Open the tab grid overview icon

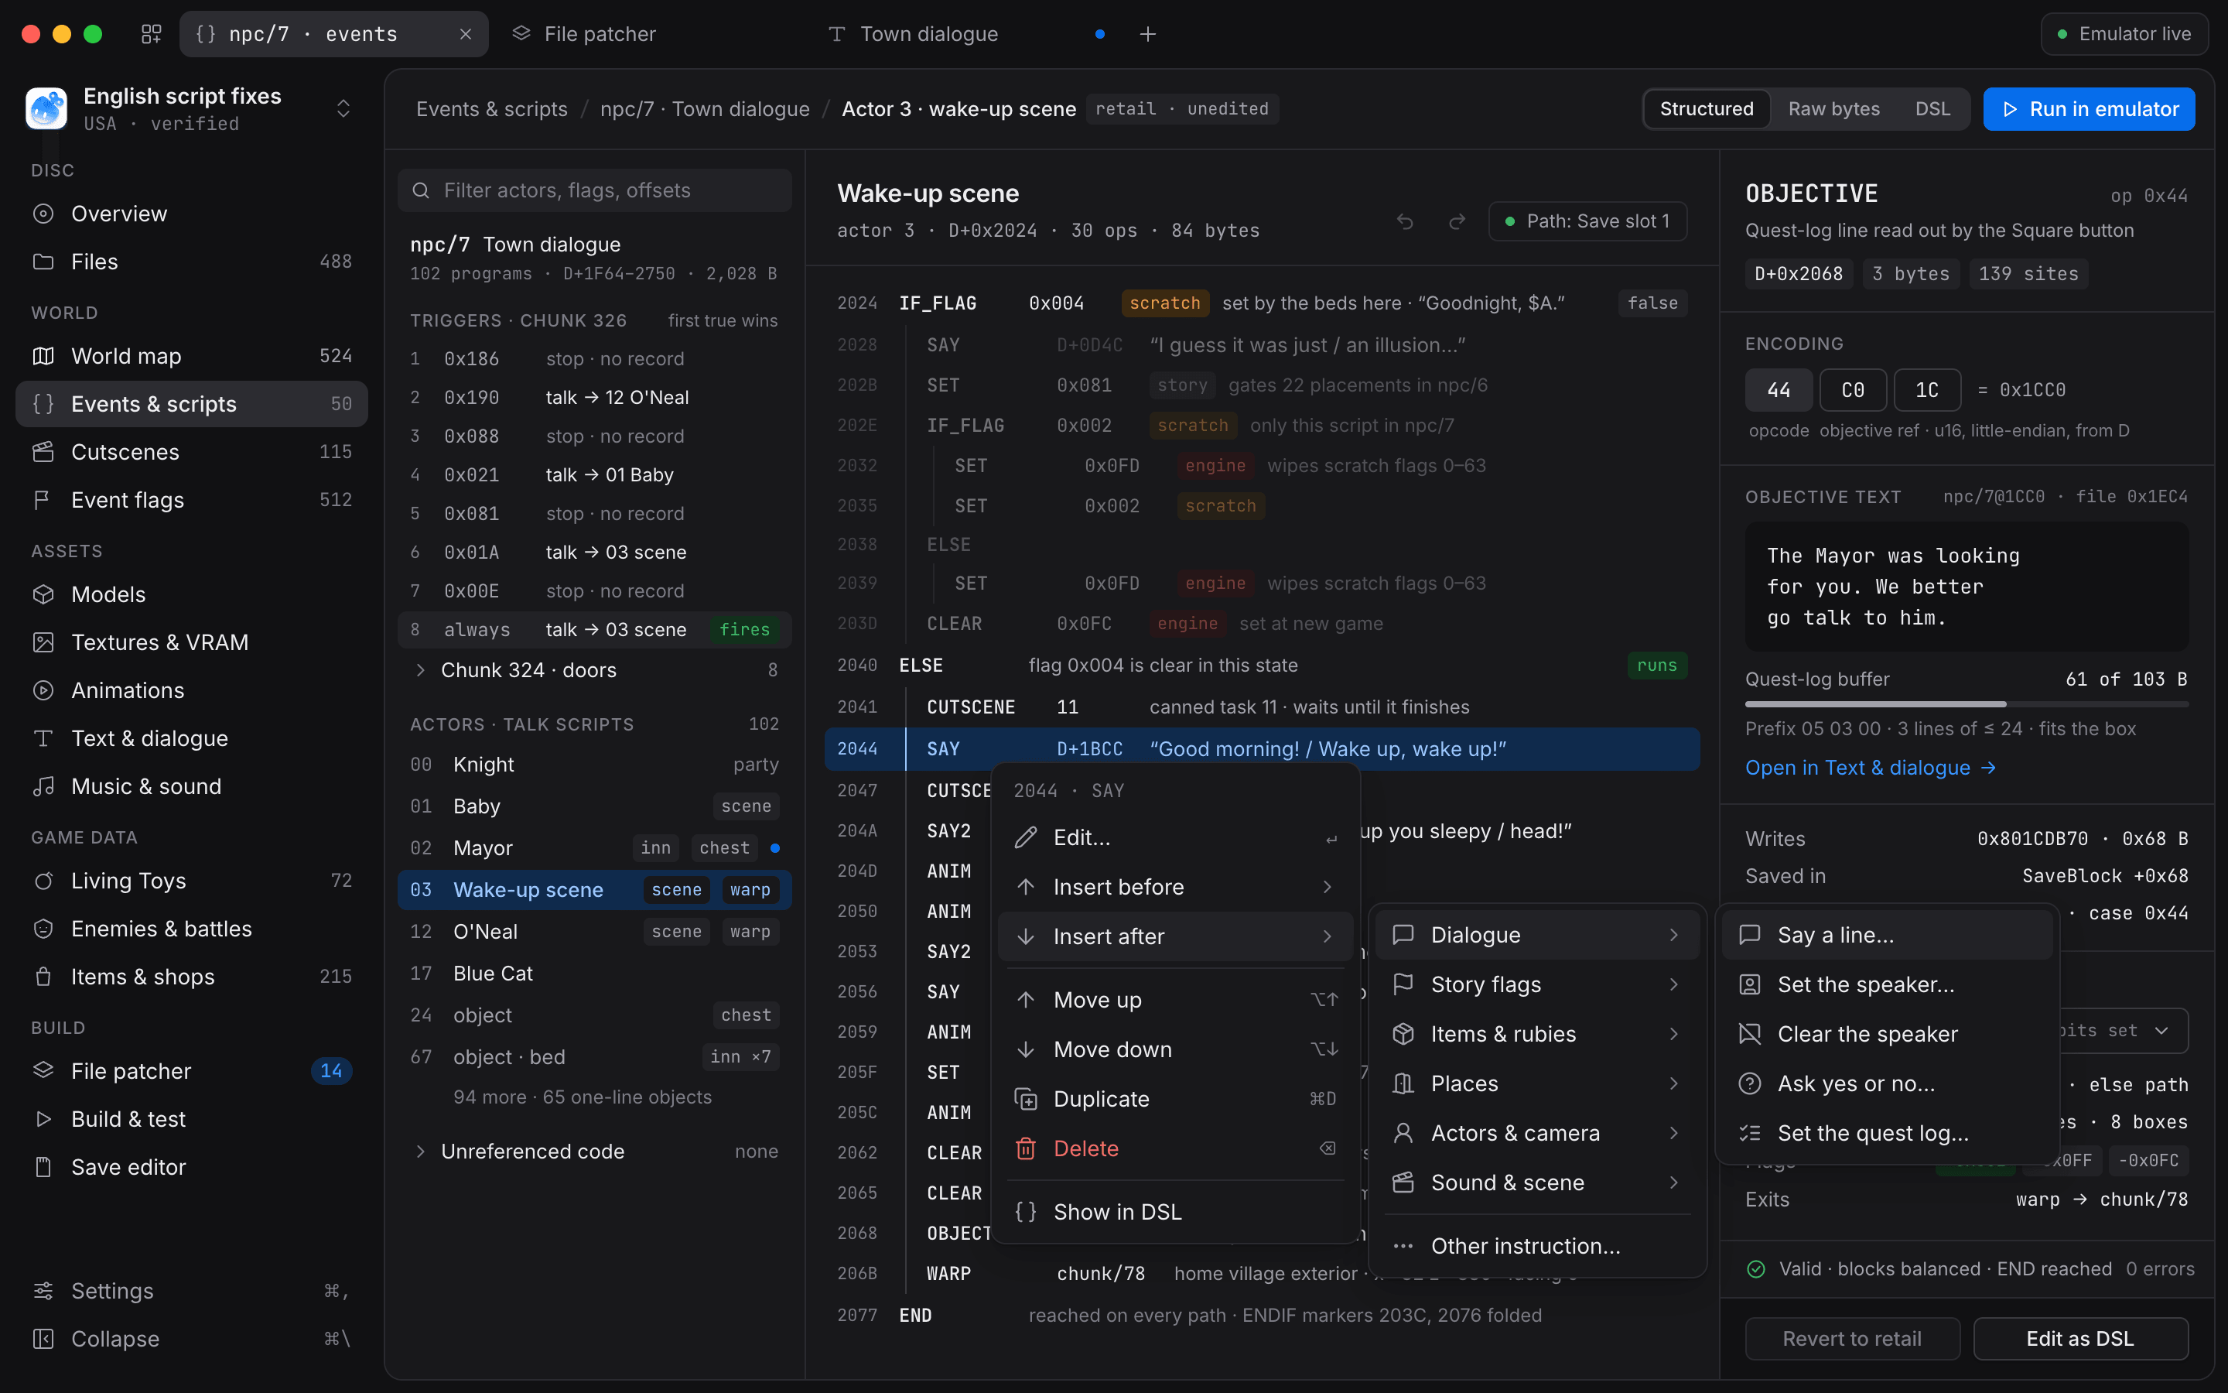[151, 34]
